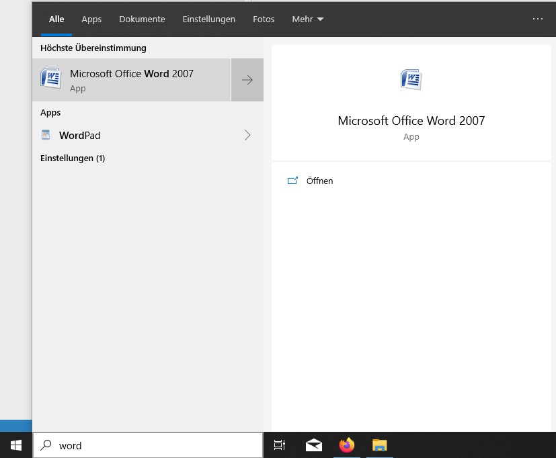Switch to the Fotos tab
This screenshot has height=458, width=556.
[x=264, y=19]
